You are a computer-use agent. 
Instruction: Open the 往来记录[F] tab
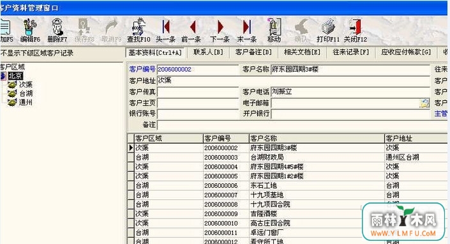(x=350, y=52)
